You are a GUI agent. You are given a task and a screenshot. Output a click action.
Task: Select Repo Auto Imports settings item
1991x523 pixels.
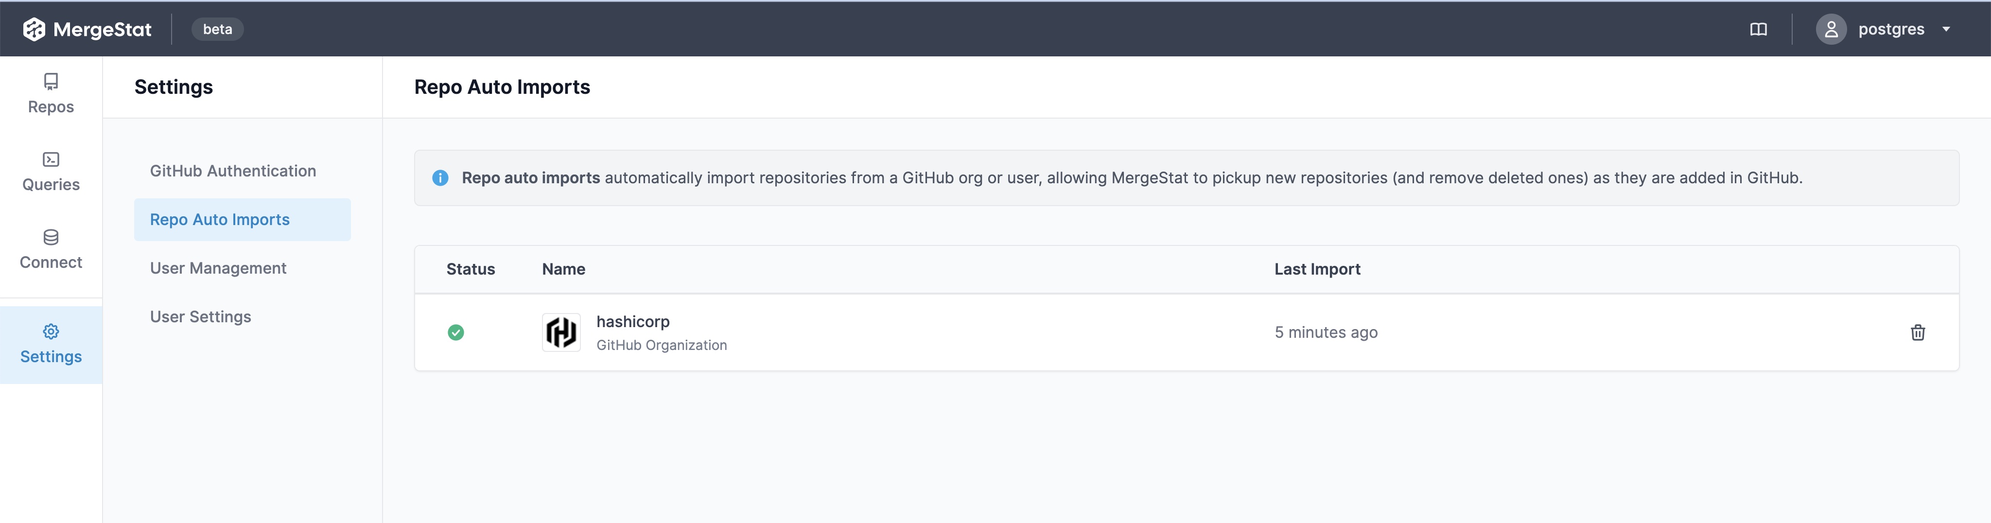pyautogui.click(x=220, y=219)
